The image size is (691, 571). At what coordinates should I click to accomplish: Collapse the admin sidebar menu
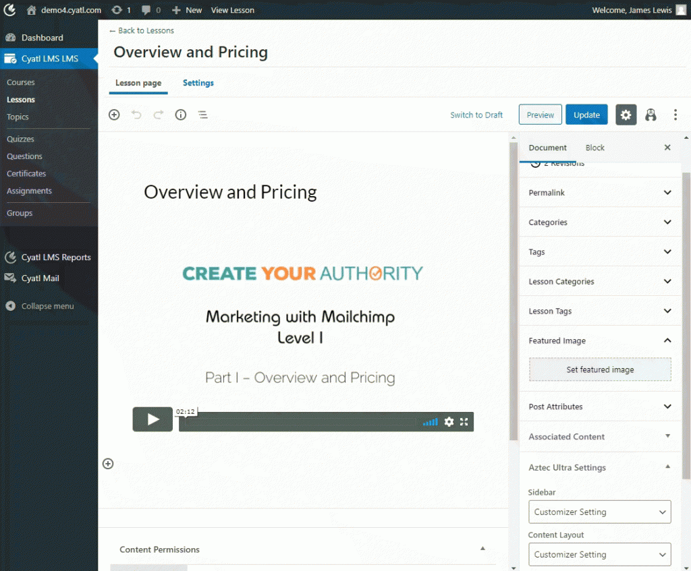[x=40, y=306]
